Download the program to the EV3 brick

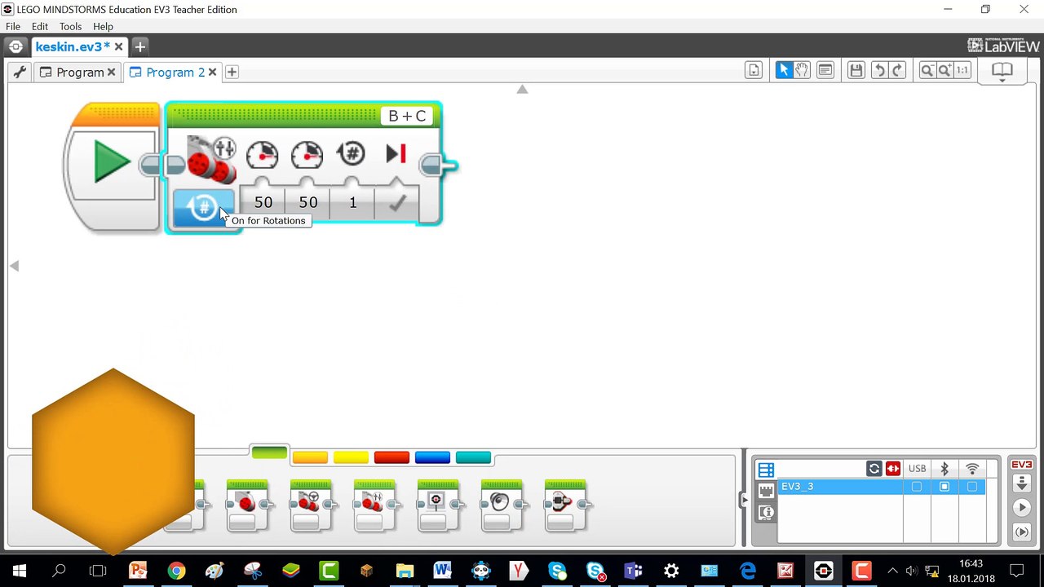(x=1021, y=483)
